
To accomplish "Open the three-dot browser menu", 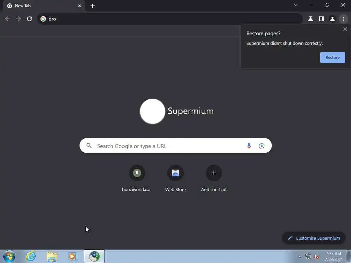I will pyautogui.click(x=343, y=19).
